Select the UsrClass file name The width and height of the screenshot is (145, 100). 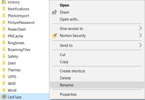coord(15,97)
